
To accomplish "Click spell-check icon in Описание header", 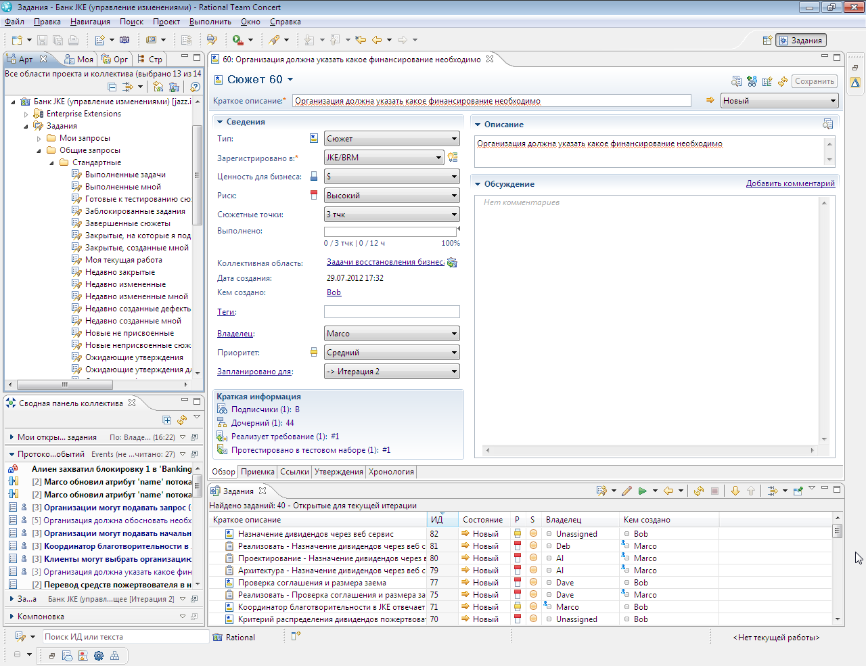I will 827,125.
